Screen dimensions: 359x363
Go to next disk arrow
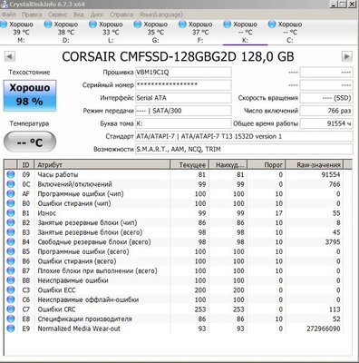347,56
